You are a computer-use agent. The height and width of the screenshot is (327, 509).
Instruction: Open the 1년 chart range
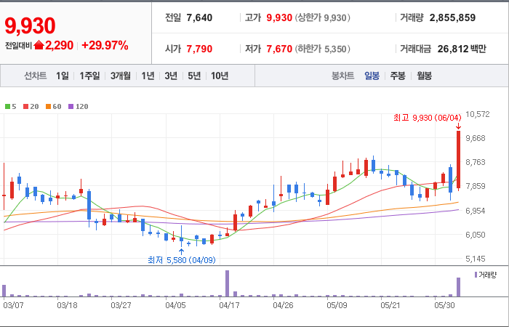pyautogui.click(x=148, y=76)
